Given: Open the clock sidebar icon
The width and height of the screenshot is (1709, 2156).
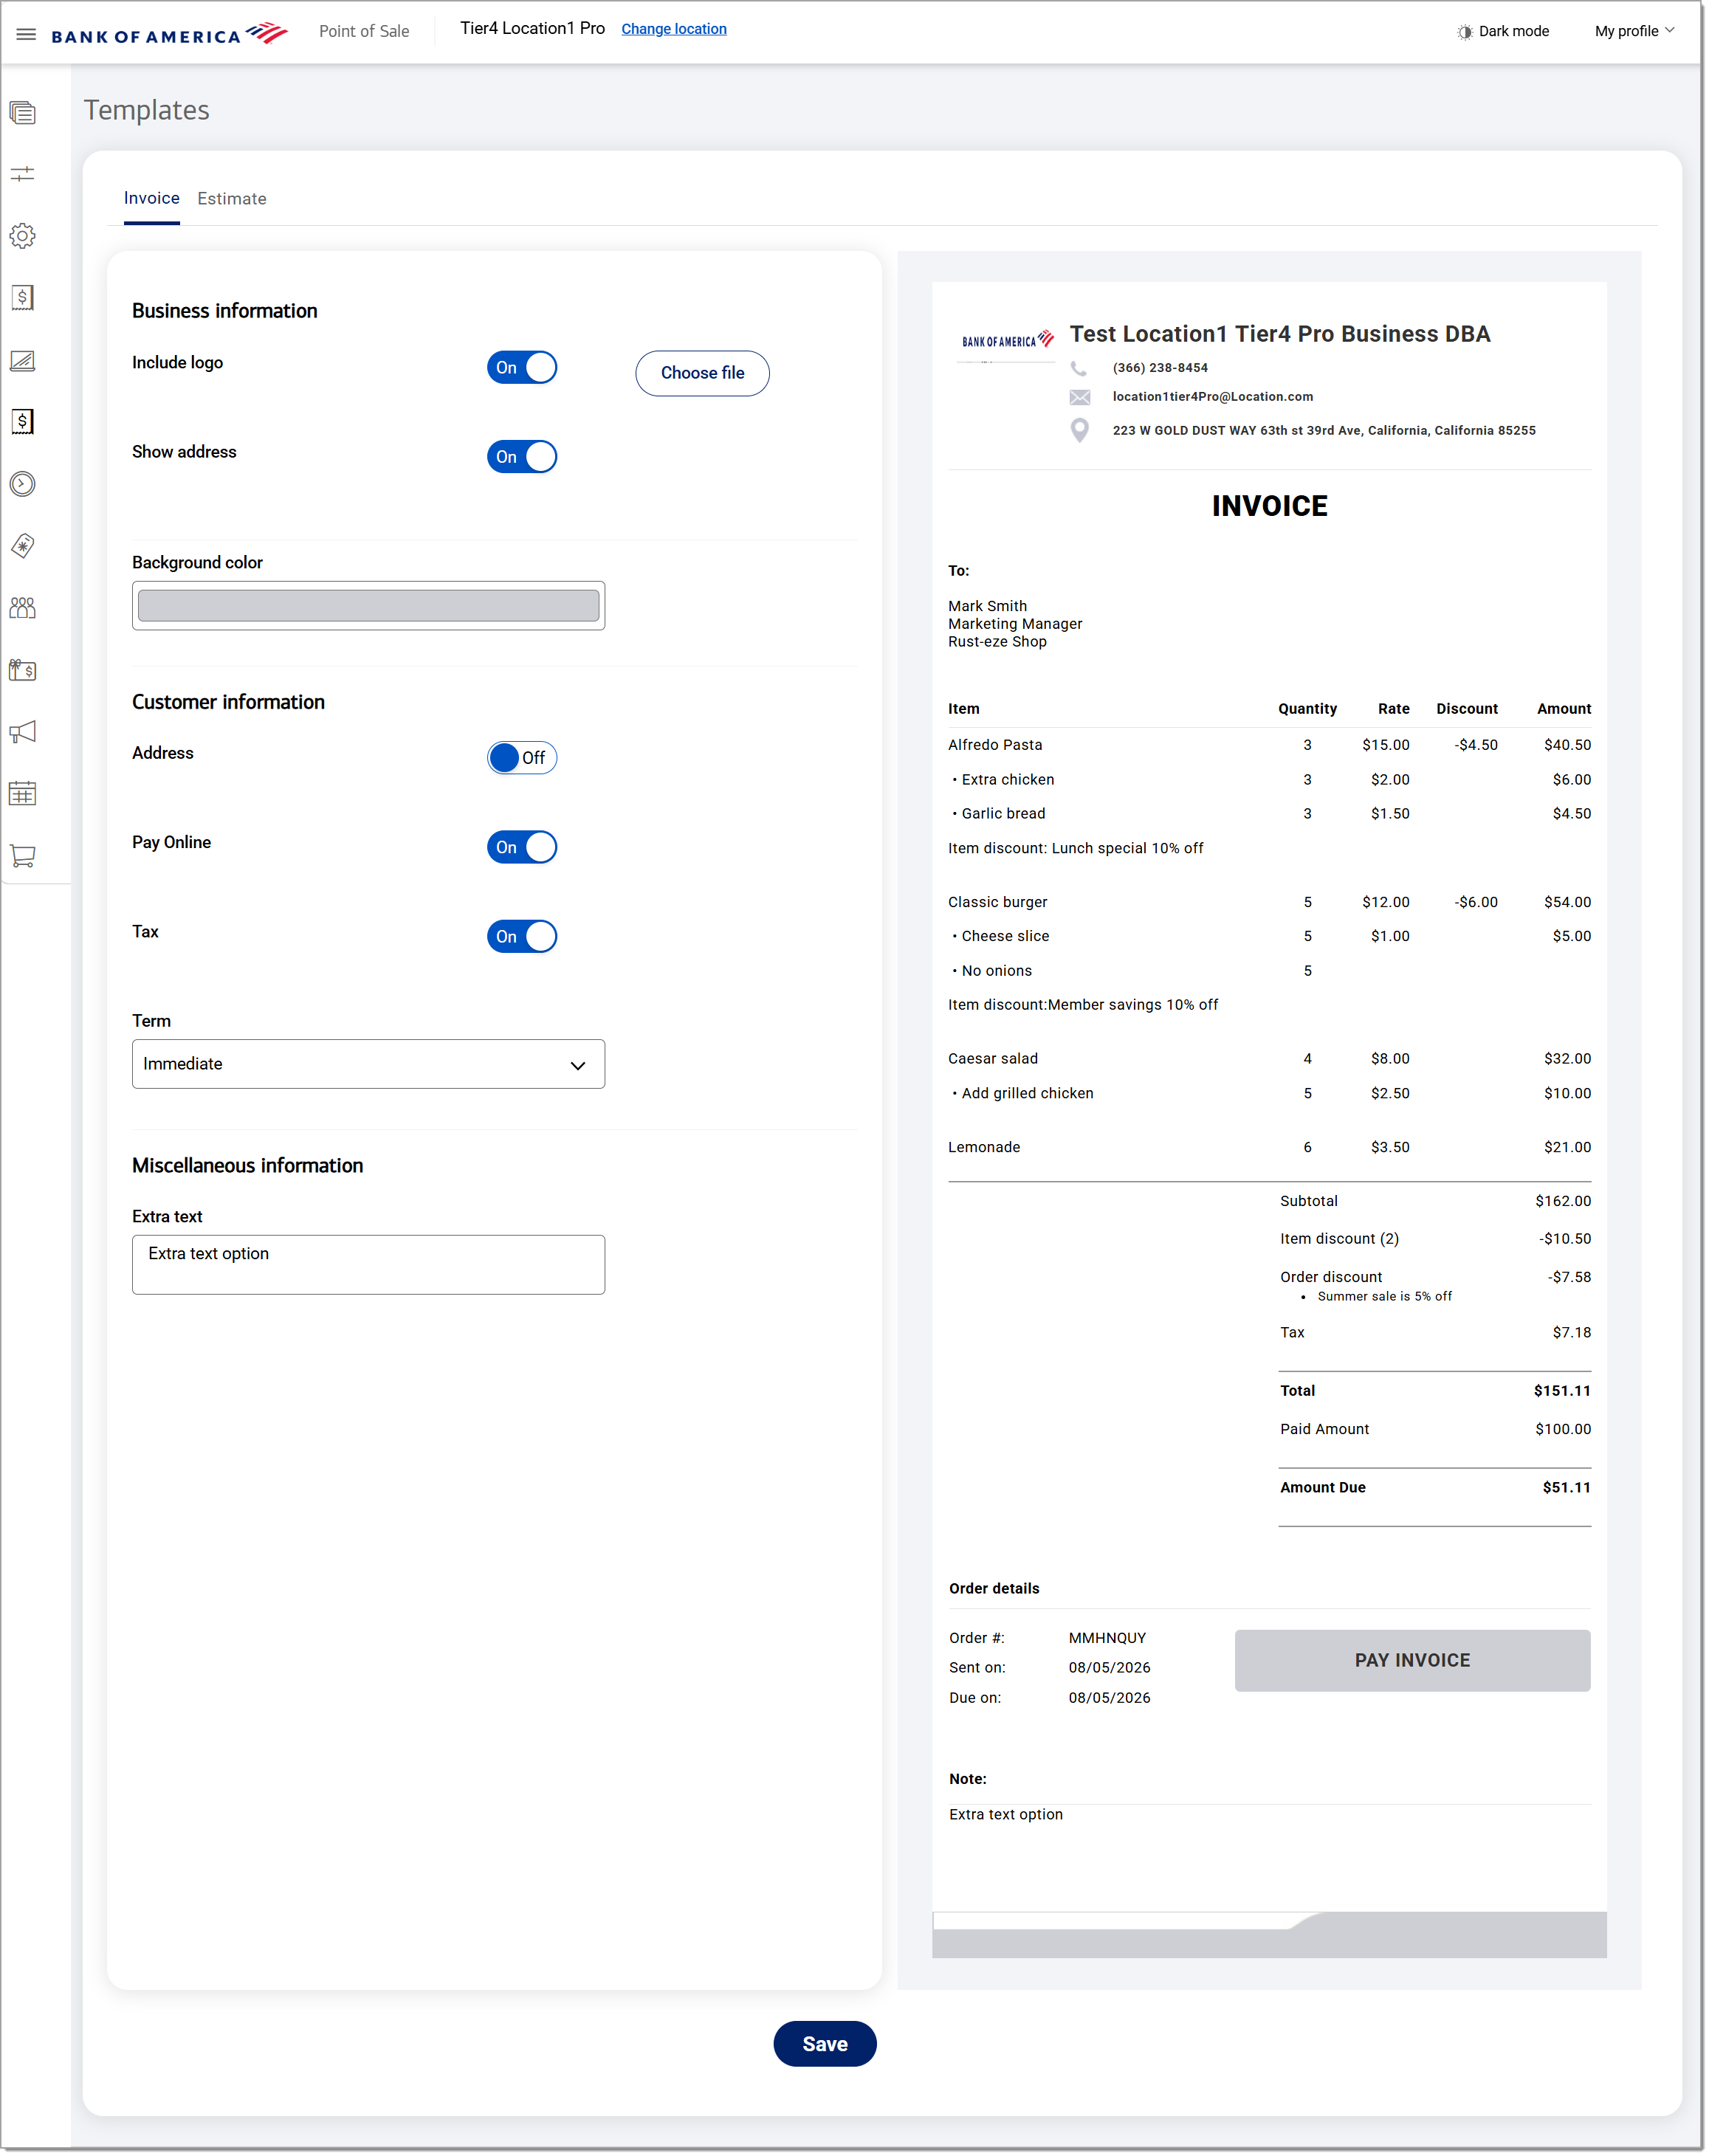Looking at the screenshot, I should click(23, 484).
